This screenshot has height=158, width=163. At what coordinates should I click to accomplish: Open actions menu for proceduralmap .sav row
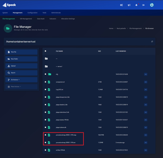click(x=146, y=143)
